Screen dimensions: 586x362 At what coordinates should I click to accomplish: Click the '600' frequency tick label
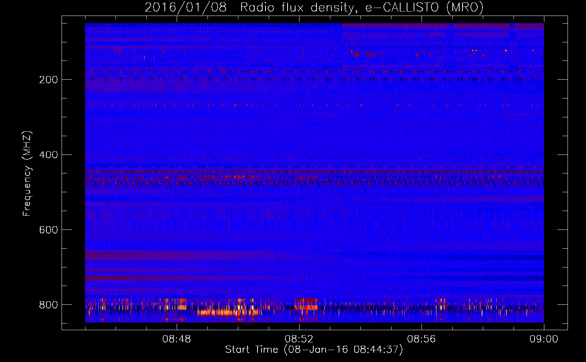pos(49,230)
